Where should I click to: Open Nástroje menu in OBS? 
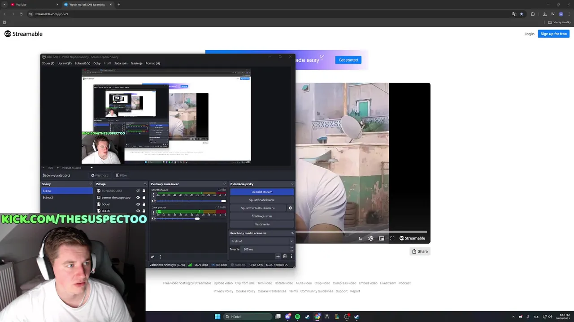click(137, 64)
